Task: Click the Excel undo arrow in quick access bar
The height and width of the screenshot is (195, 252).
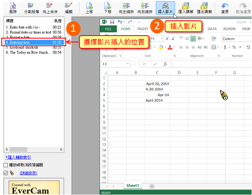Action: [120, 22]
